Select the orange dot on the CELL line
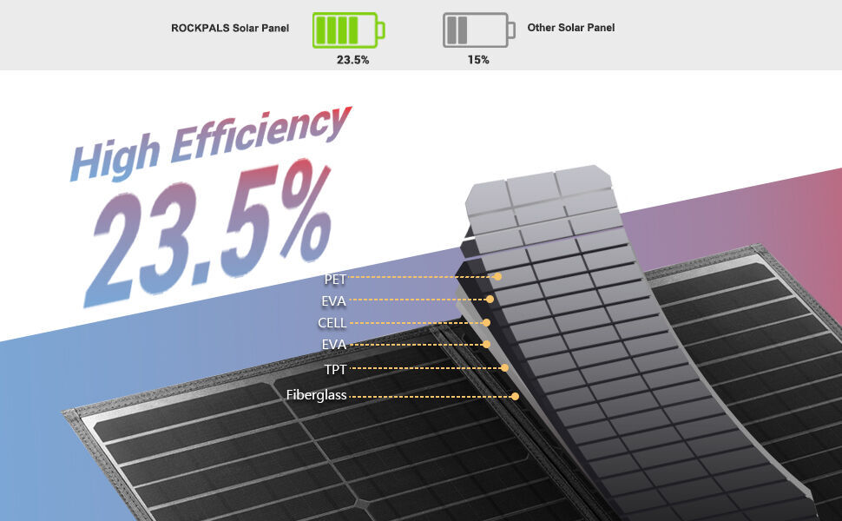This screenshot has width=842, height=521. pyautogui.click(x=487, y=322)
